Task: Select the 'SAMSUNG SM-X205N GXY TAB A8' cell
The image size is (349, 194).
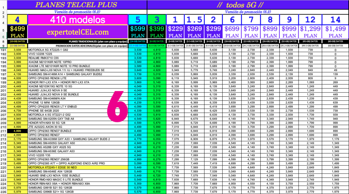Action: (78, 119)
